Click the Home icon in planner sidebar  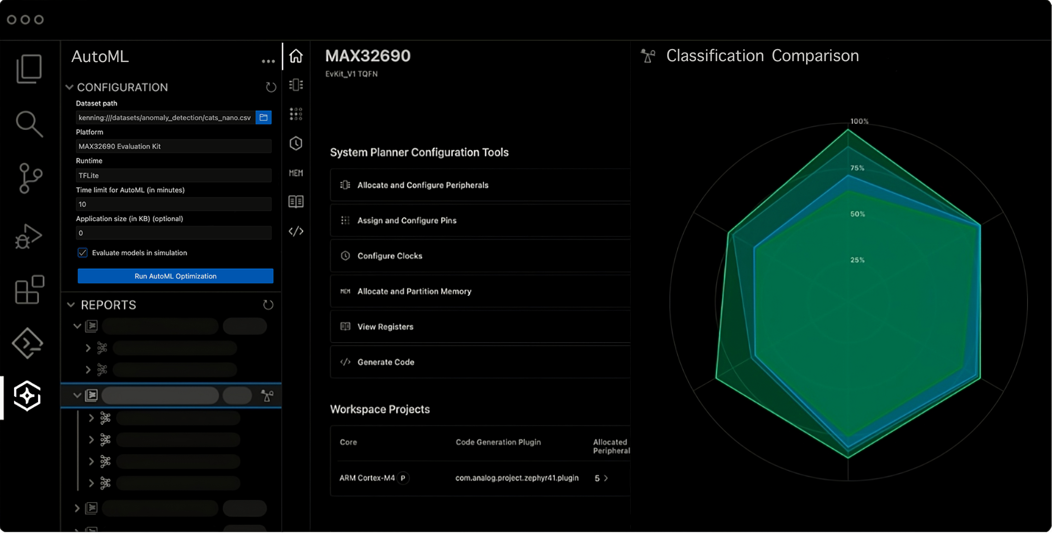[x=296, y=56]
